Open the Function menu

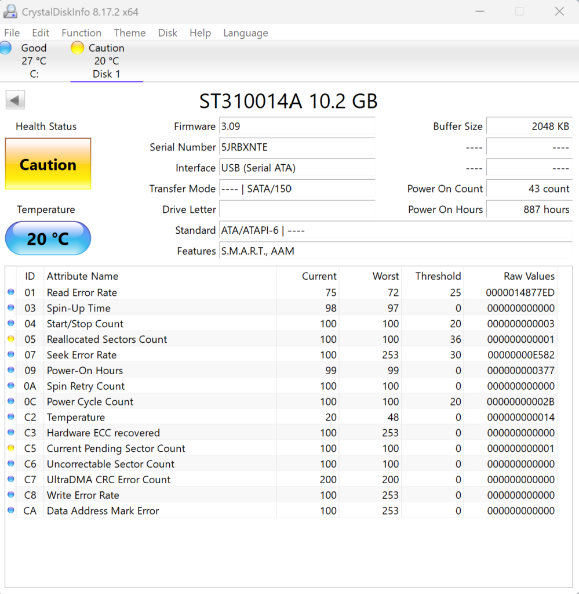click(81, 33)
